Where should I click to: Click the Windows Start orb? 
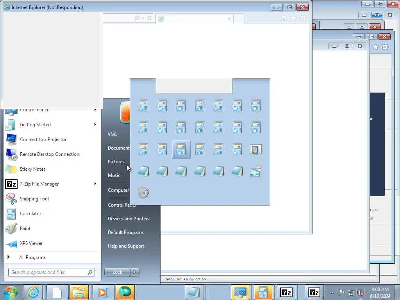point(10,292)
